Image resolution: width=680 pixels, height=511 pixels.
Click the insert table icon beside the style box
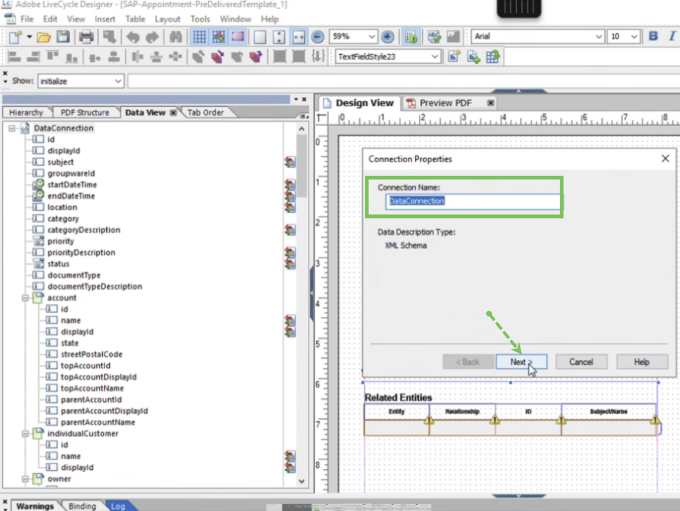(493, 56)
